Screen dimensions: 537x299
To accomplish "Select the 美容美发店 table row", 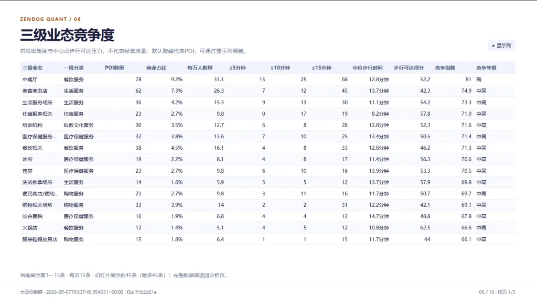I will coord(267,91).
